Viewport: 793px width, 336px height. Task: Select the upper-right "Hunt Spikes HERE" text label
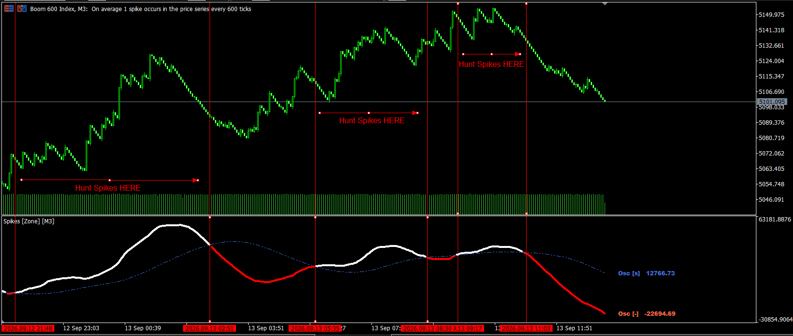pos(491,64)
